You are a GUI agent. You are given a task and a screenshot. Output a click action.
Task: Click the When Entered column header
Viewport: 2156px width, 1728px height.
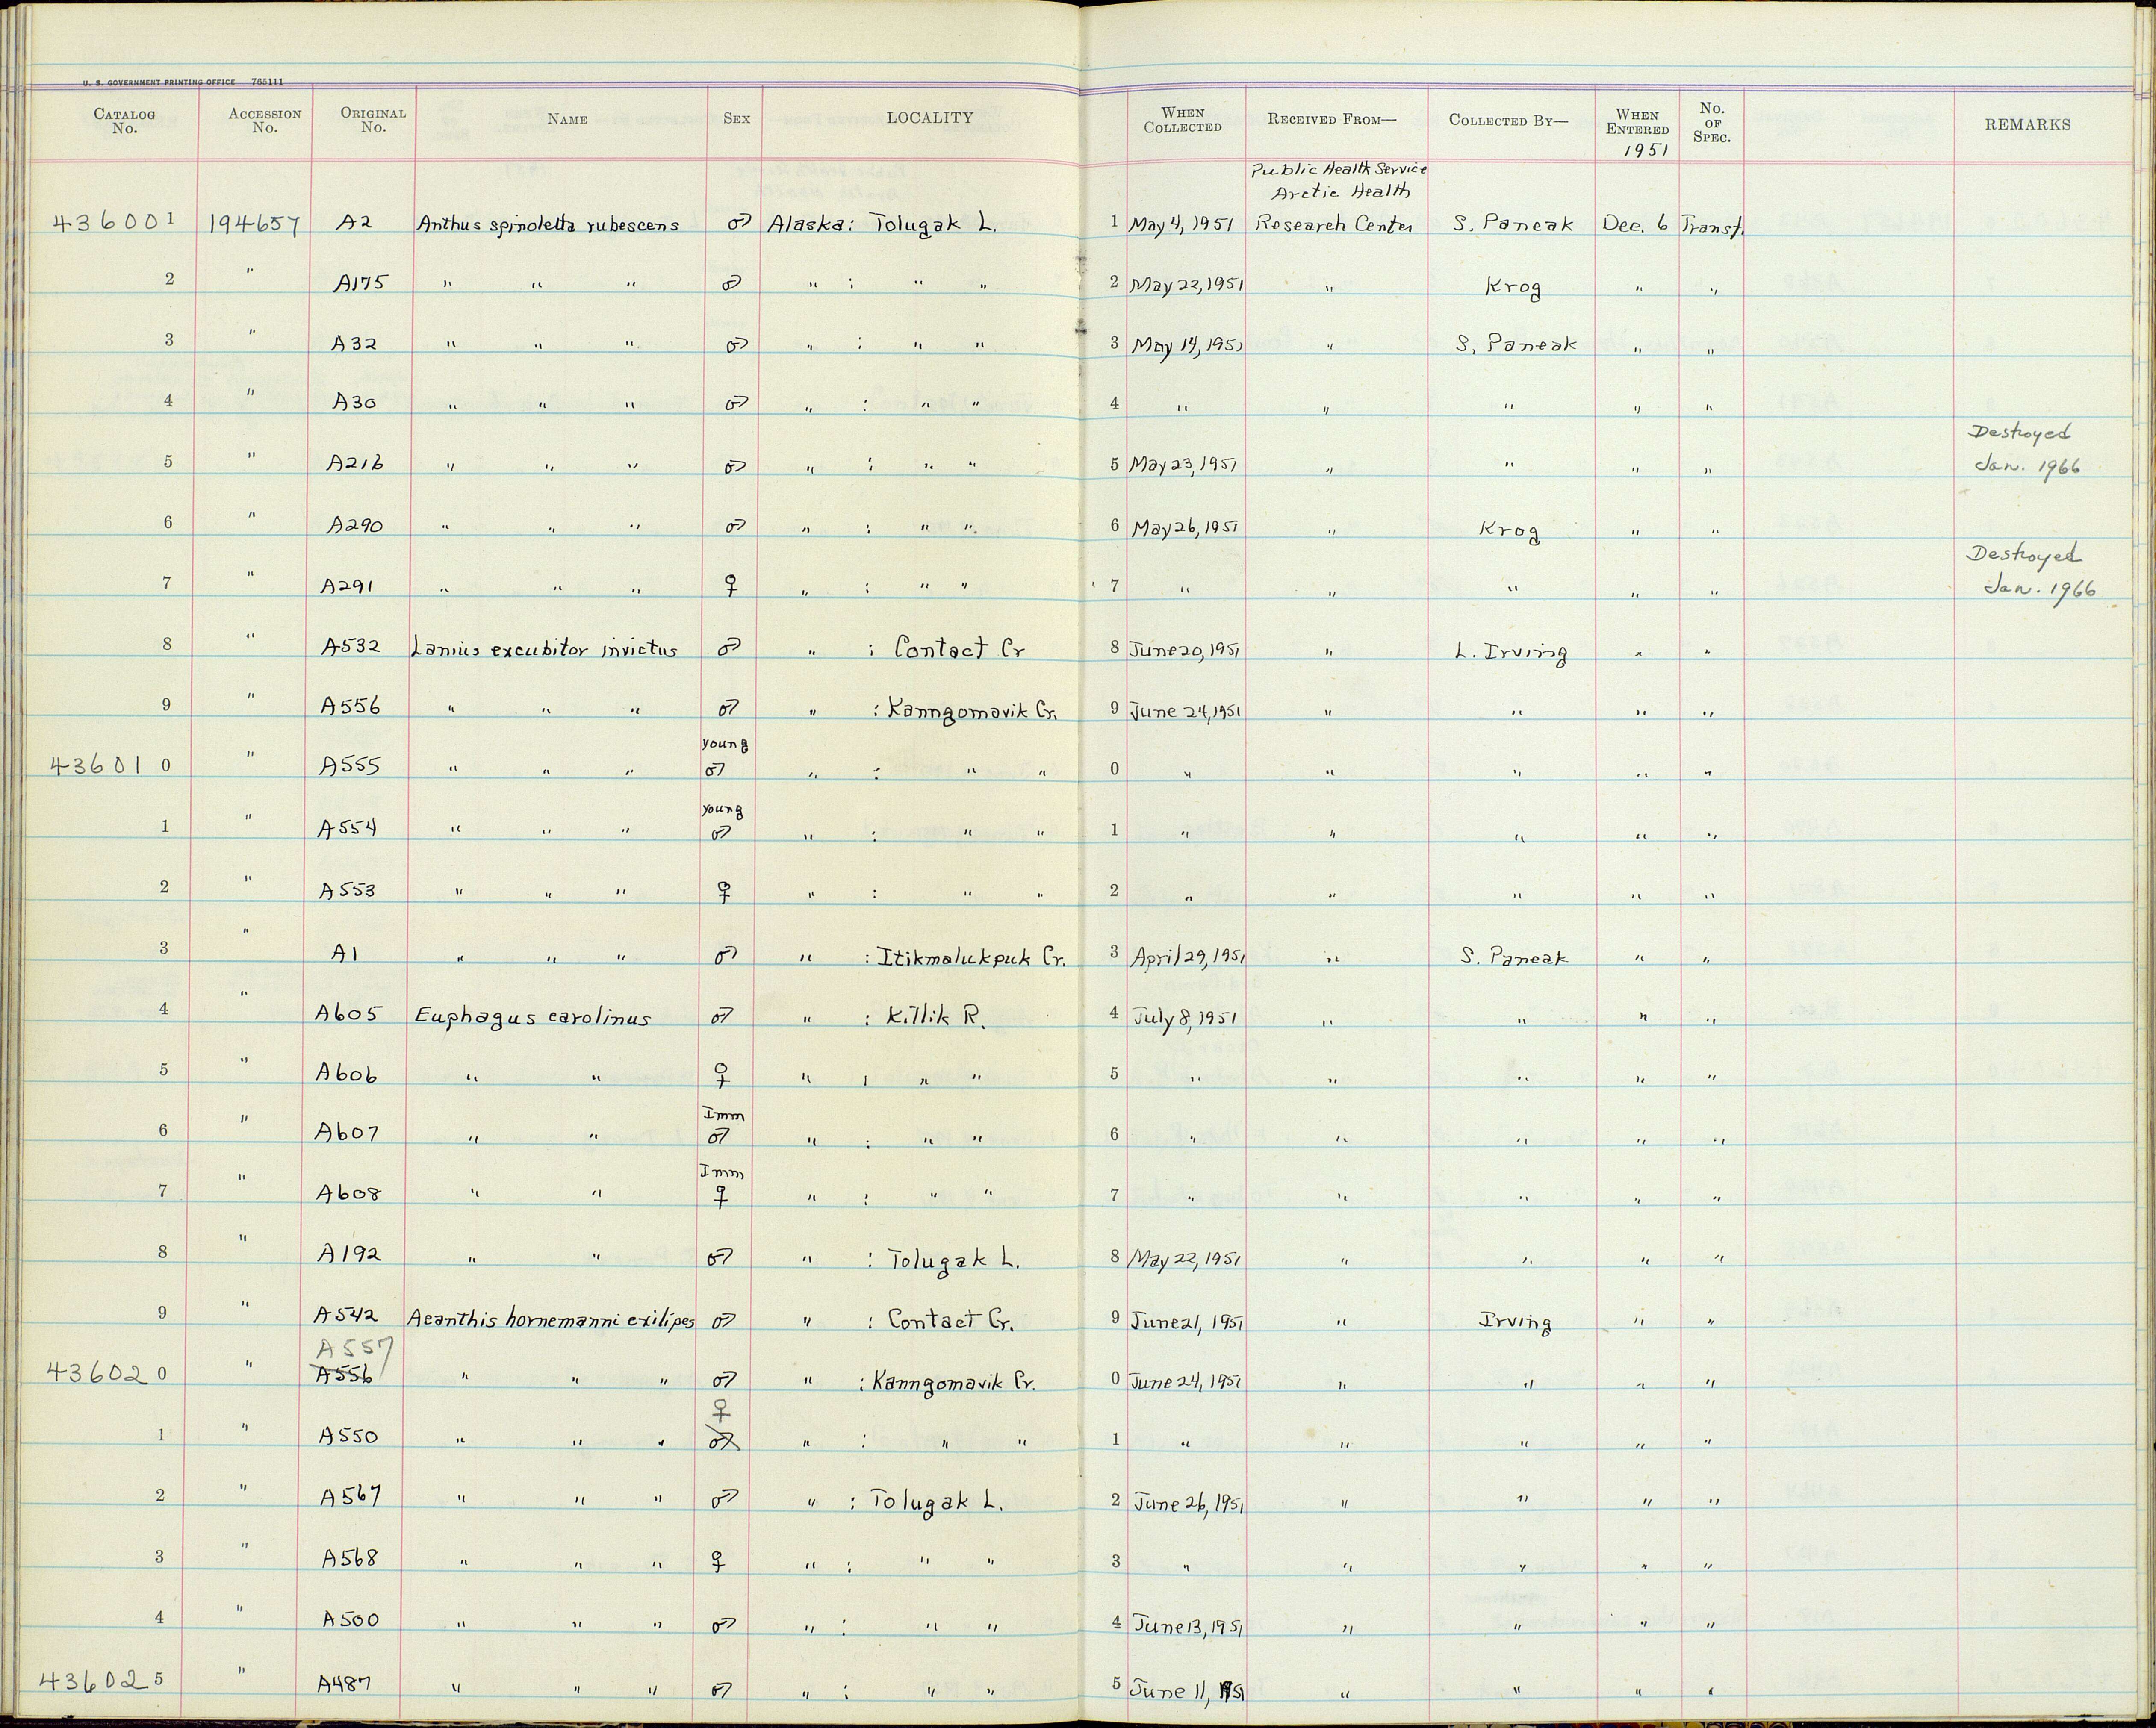pyautogui.click(x=1637, y=122)
